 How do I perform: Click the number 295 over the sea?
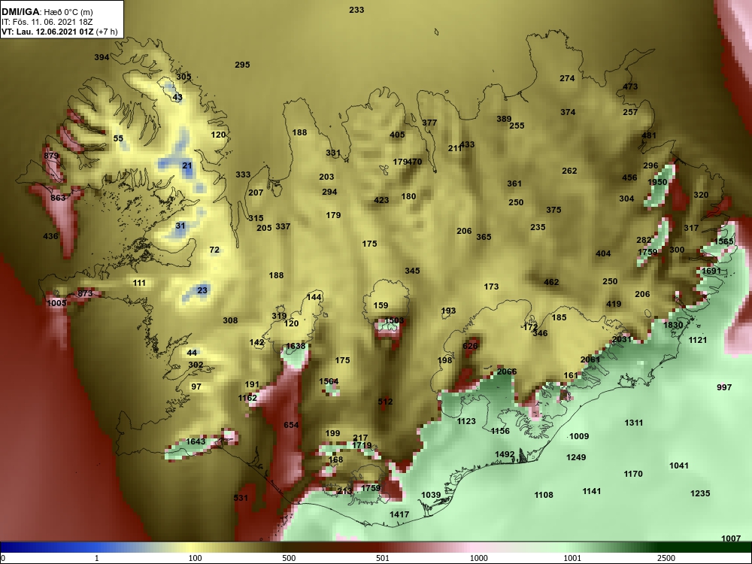click(242, 64)
